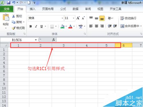Select row header 5
The width and height of the screenshot is (143, 107).
(x=4, y=67)
